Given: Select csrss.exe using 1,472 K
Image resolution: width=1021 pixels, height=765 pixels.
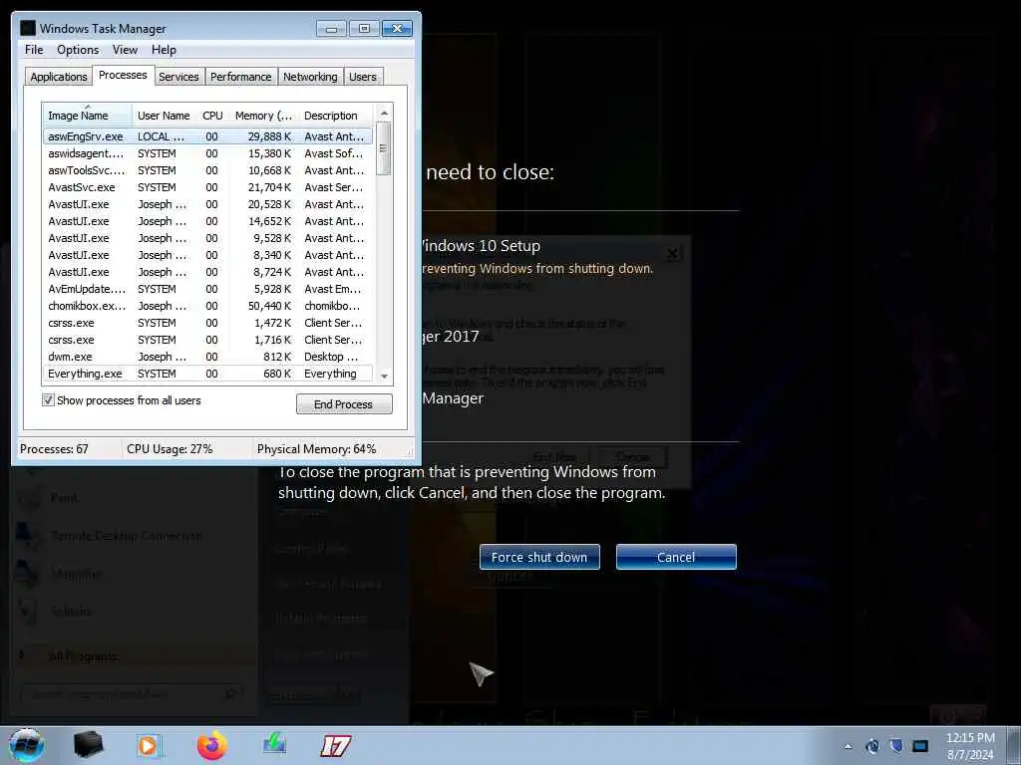Looking at the screenshot, I should coord(207,323).
